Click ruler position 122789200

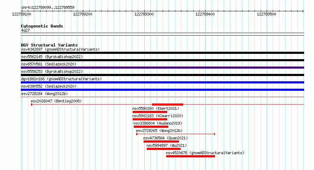83,14
